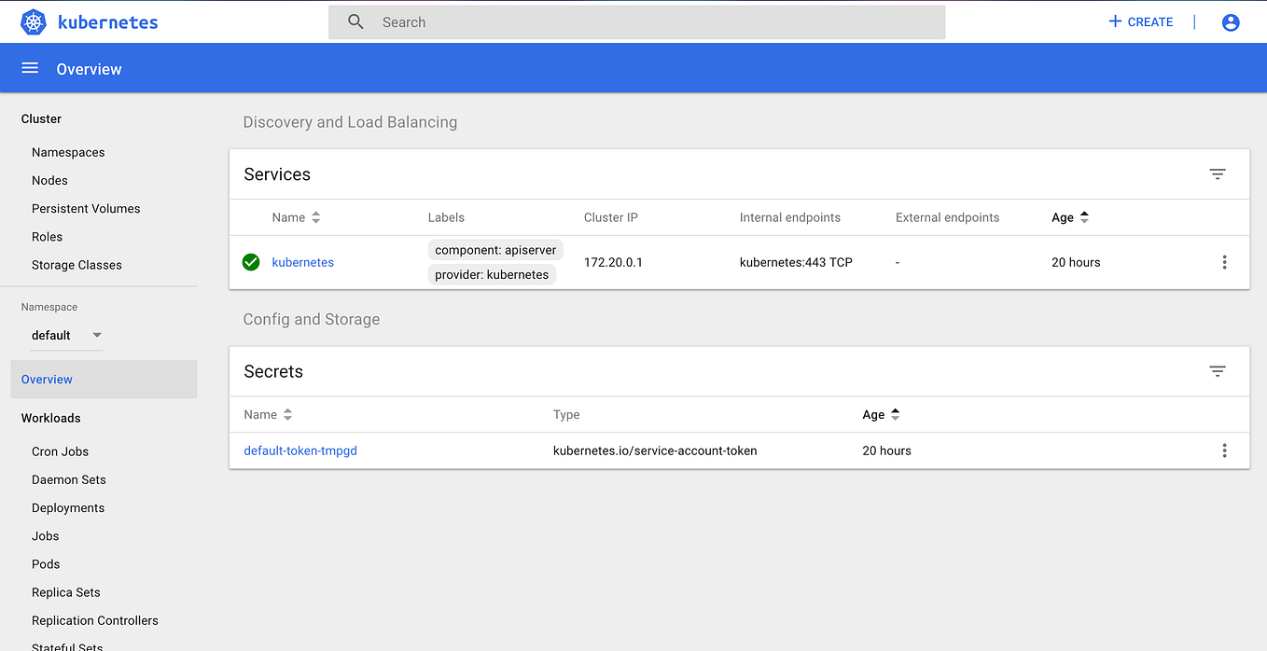Click the filter icon on the Services card
The image size is (1267, 651).
click(1218, 173)
